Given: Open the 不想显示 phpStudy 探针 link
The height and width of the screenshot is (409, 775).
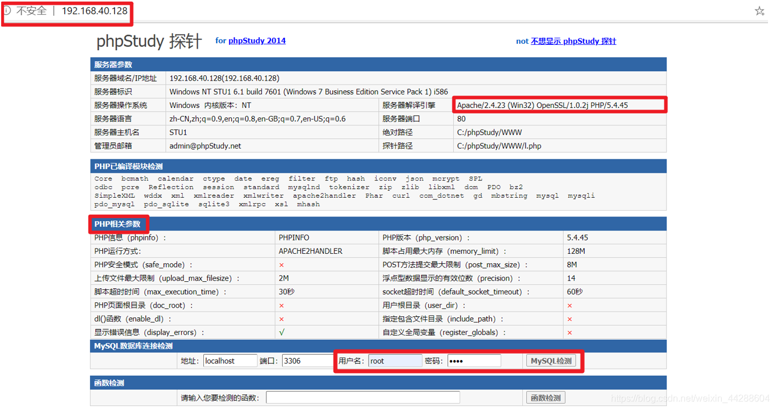Looking at the screenshot, I should coord(574,41).
